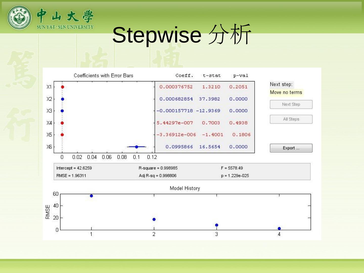Select the red X1 coefficient dot
The image size is (364, 273).
click(x=62, y=87)
